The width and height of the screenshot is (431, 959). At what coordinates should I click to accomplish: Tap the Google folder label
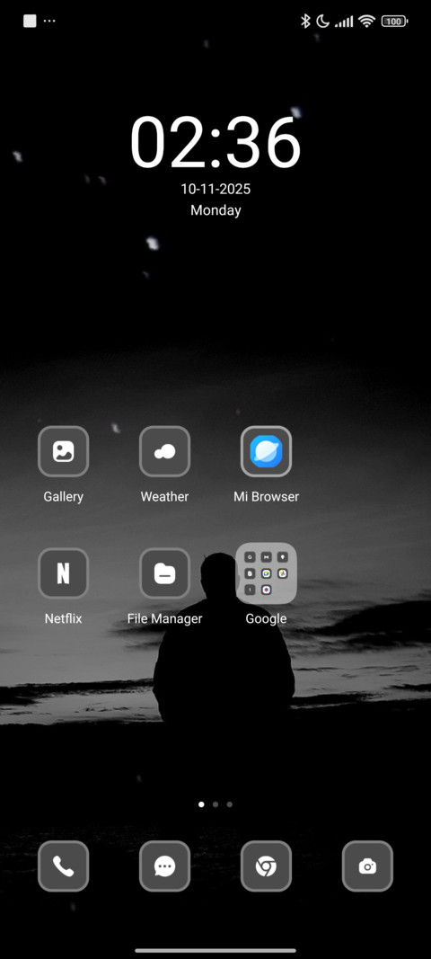(x=266, y=619)
